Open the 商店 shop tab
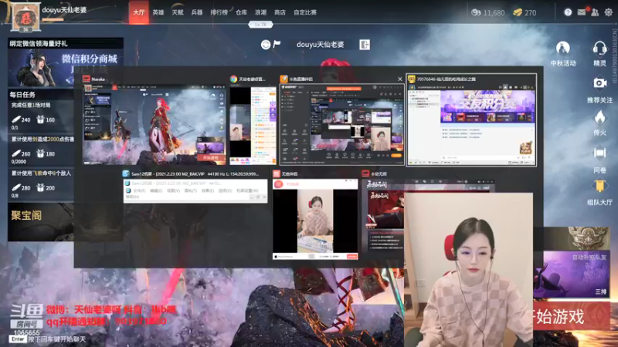 pos(280,12)
